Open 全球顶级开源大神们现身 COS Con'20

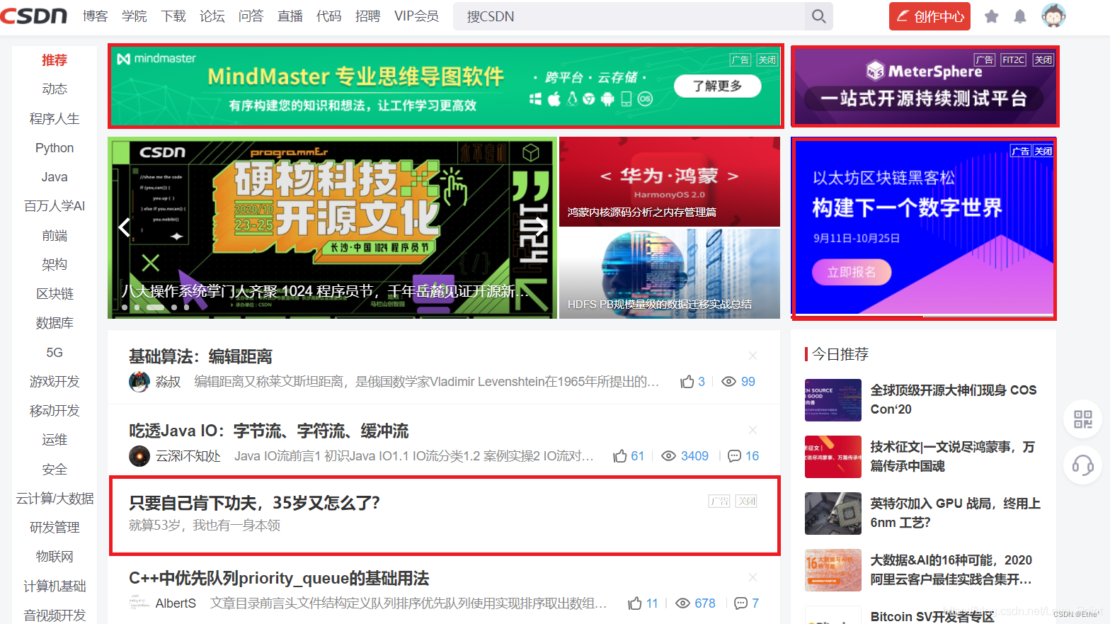(x=953, y=399)
